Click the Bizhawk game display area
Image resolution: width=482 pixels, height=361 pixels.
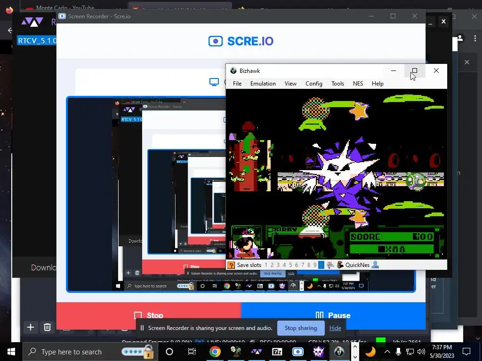[x=336, y=174]
